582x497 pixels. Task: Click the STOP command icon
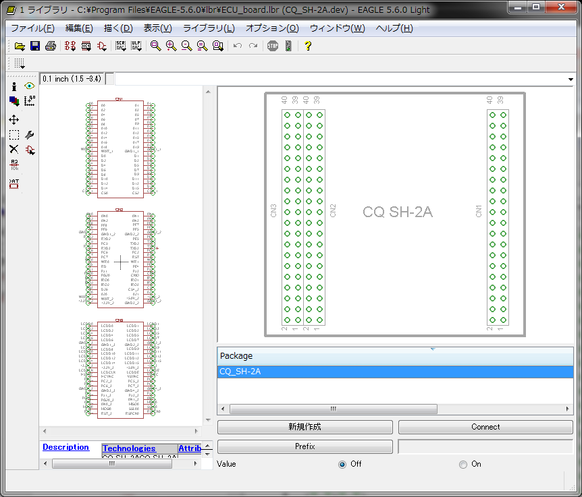coord(273,46)
